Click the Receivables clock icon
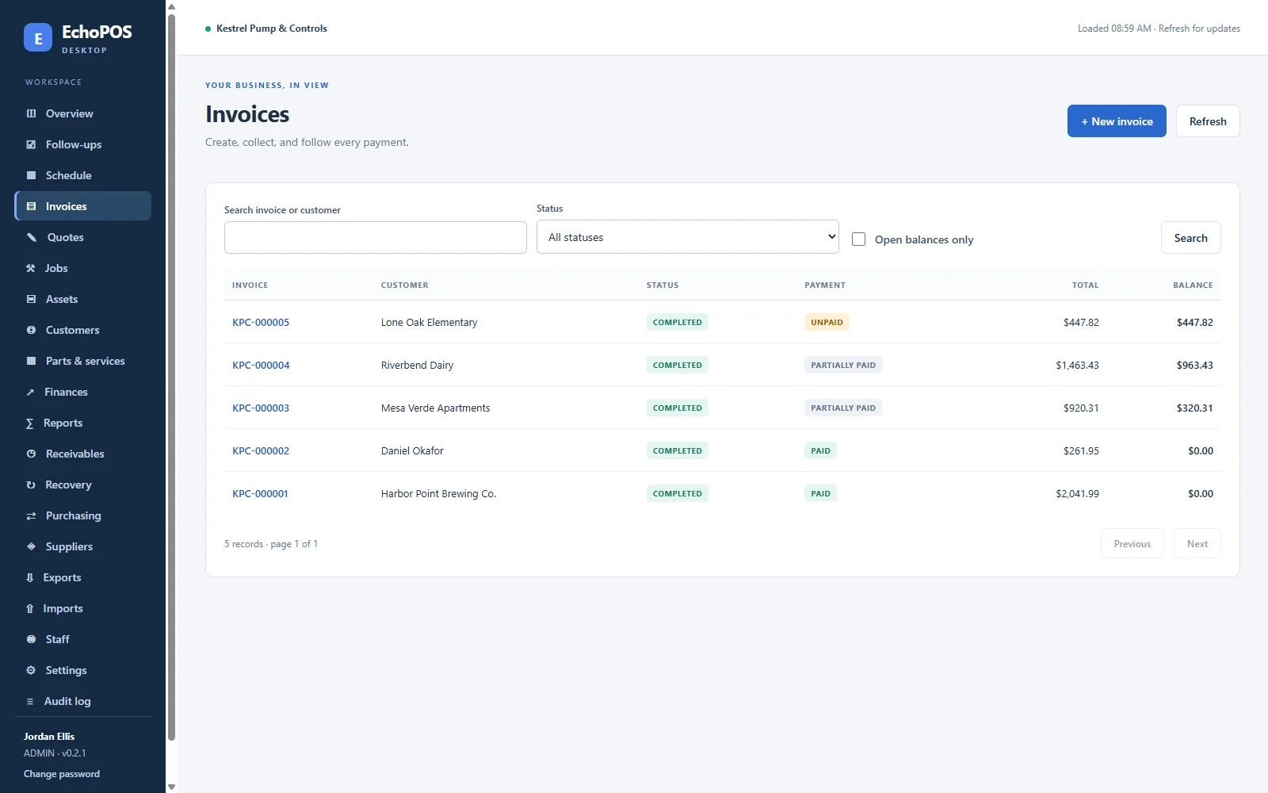Screen dimensions: 1268x793 [x=31, y=454]
